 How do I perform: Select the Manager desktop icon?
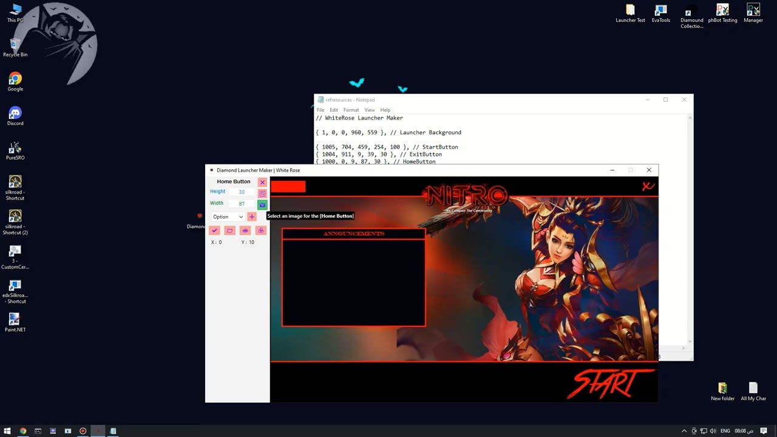tap(753, 13)
